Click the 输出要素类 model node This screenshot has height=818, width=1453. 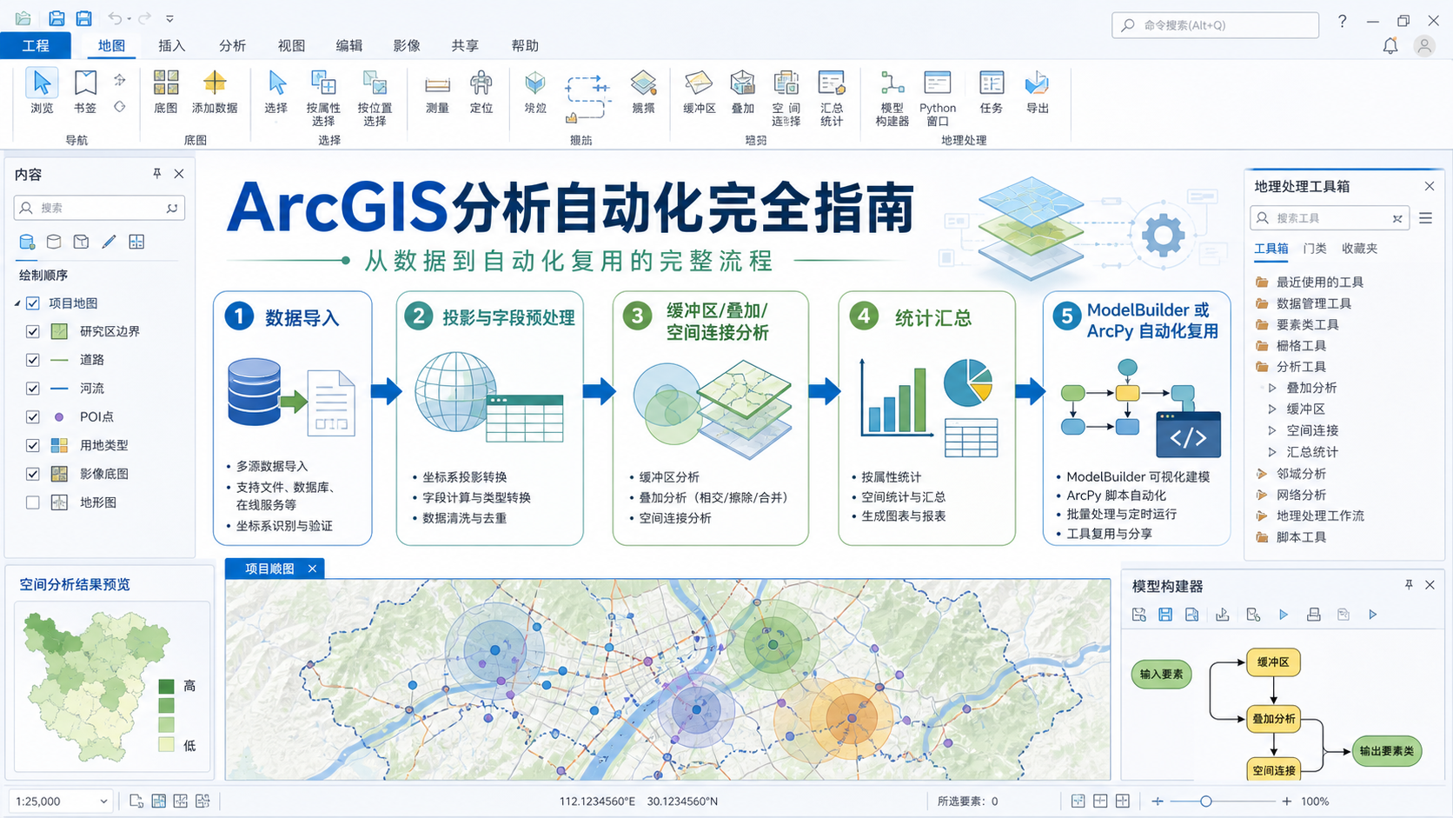click(1387, 751)
